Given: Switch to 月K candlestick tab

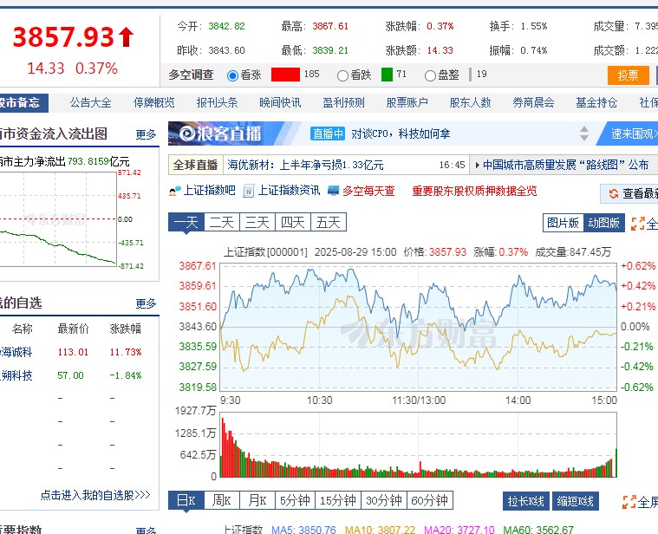Looking at the screenshot, I should [x=257, y=500].
